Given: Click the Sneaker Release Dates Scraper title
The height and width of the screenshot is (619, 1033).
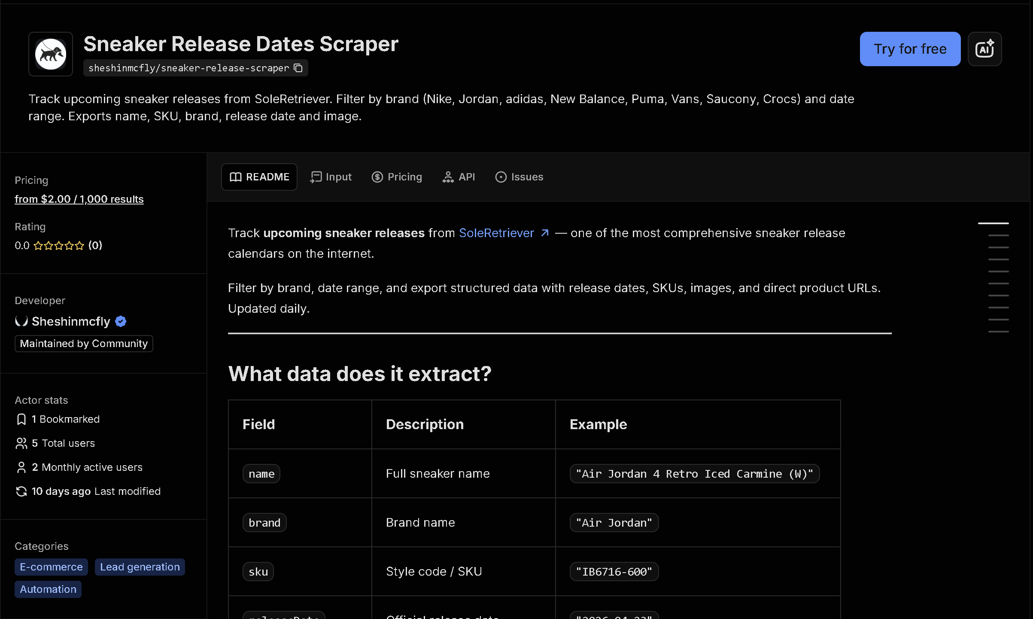Looking at the screenshot, I should [241, 44].
